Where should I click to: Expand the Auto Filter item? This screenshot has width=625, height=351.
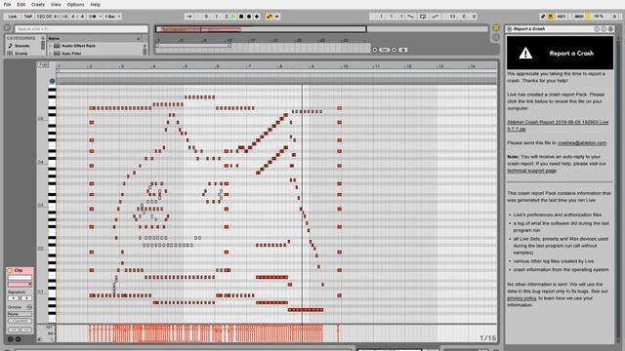coord(51,53)
